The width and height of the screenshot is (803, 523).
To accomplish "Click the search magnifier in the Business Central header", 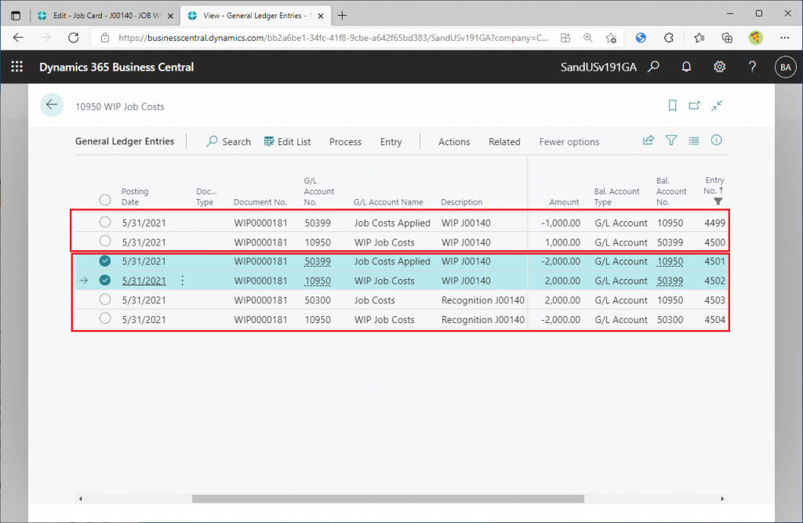I will click(x=653, y=67).
